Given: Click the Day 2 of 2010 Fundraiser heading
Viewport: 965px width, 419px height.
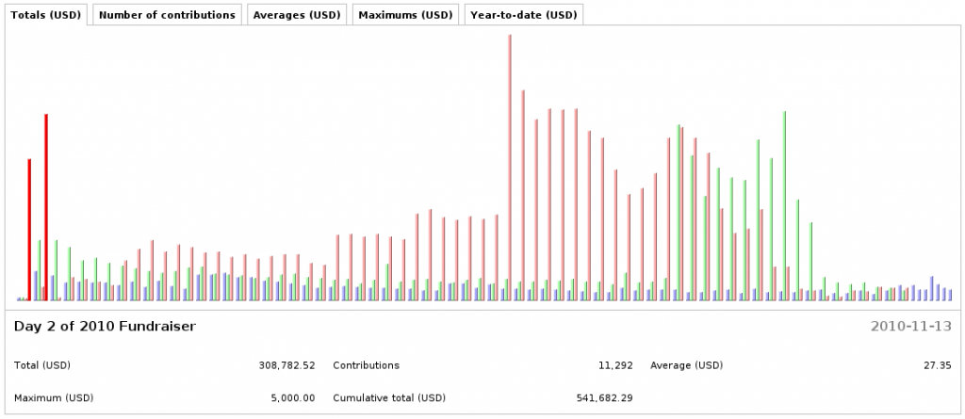Looking at the screenshot, I should (105, 326).
